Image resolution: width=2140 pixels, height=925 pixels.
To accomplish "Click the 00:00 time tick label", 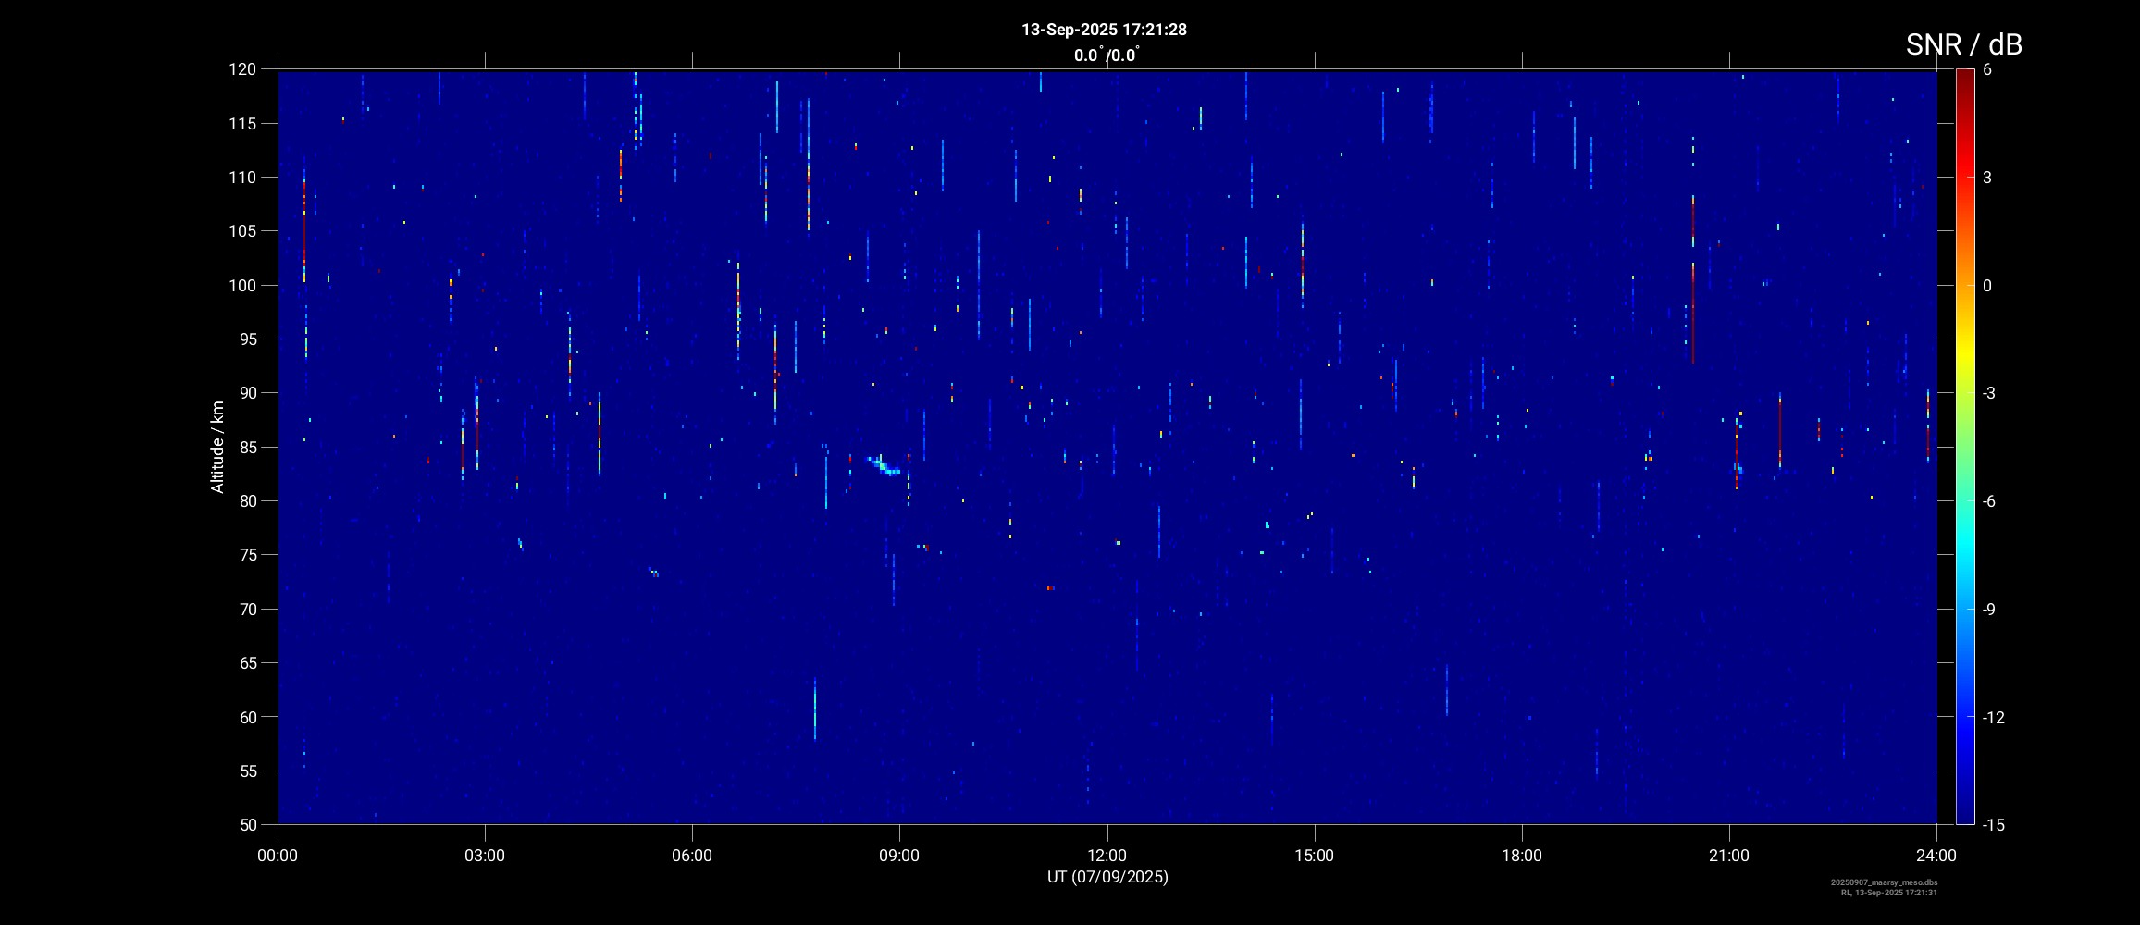I will coord(278,856).
